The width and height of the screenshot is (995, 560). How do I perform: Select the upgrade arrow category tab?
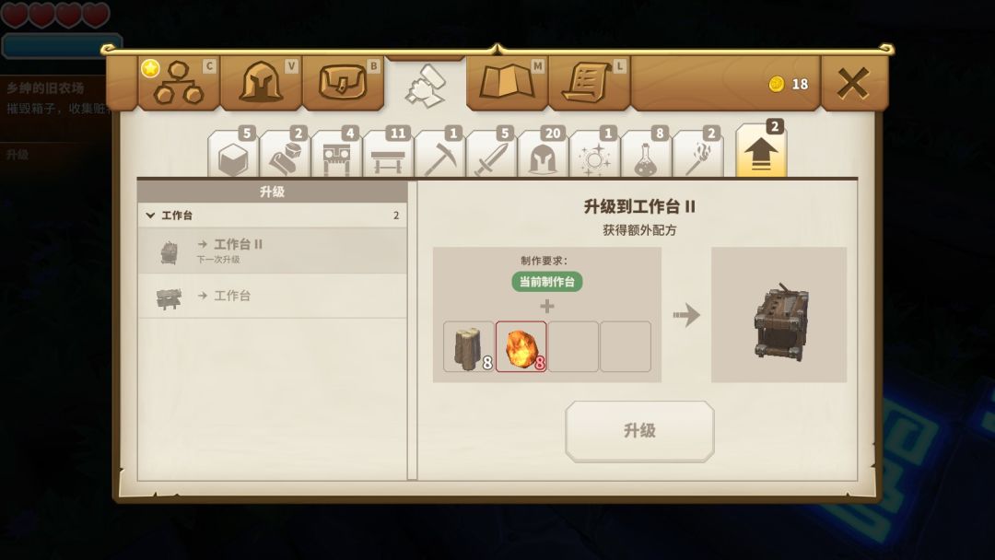point(761,152)
